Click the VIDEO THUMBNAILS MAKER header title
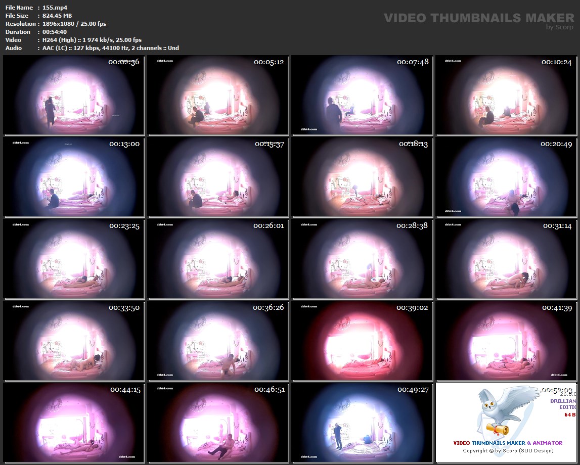Image resolution: width=580 pixels, height=465 pixels. (x=479, y=18)
